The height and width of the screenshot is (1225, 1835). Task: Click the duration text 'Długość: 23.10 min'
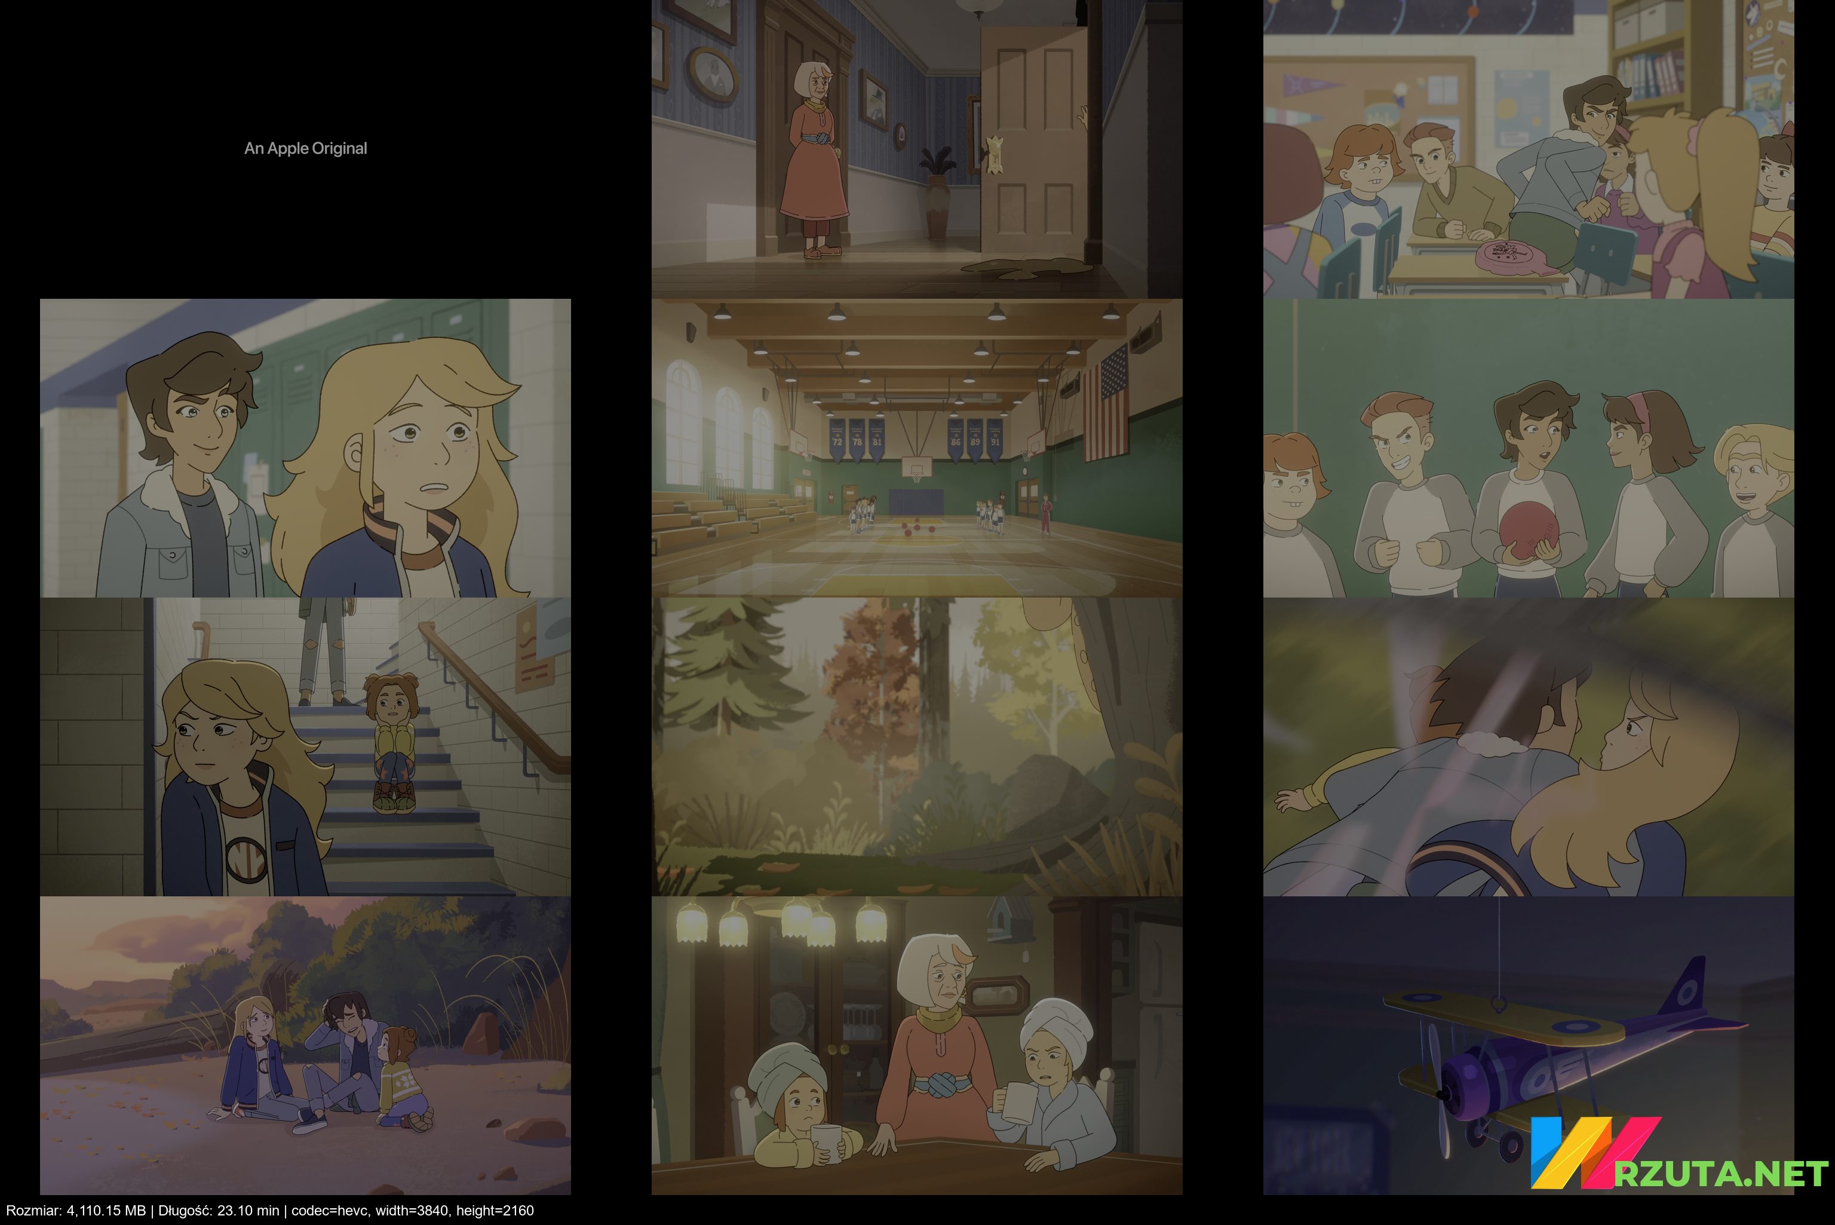click(x=219, y=1210)
